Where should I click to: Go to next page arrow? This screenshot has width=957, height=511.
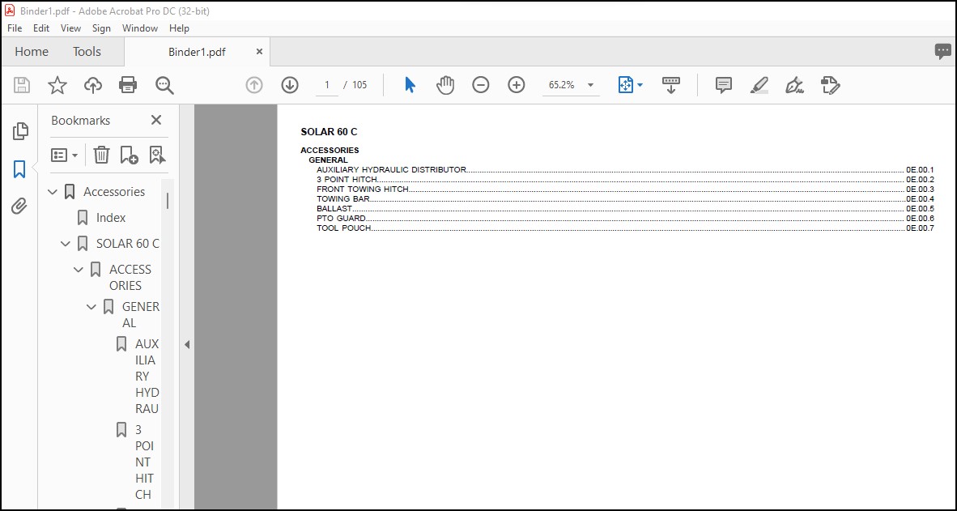289,85
